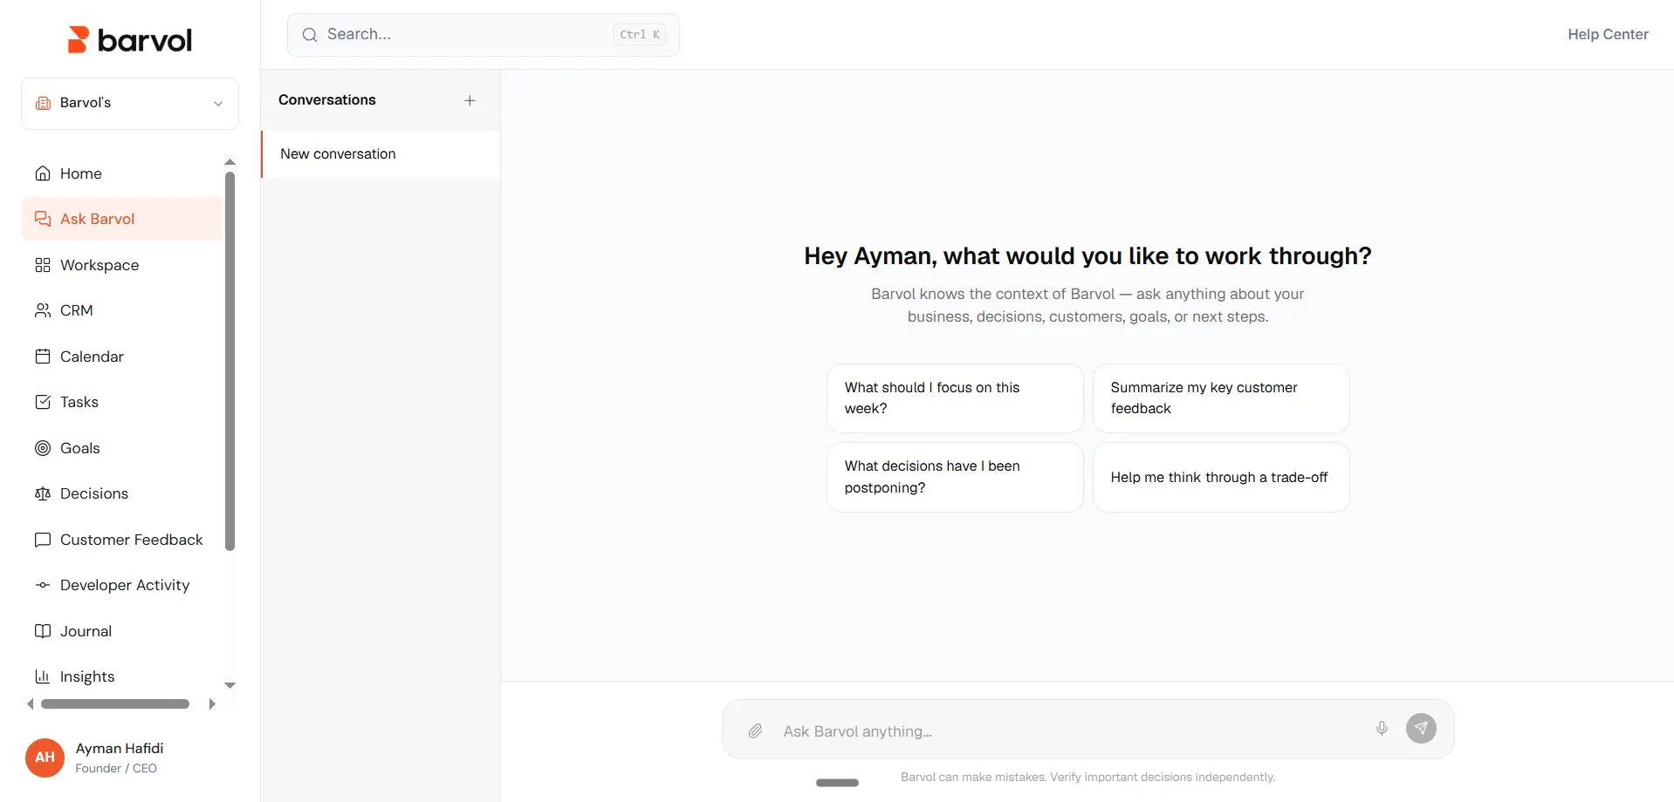Click the attach file paperclip icon

[x=756, y=731]
